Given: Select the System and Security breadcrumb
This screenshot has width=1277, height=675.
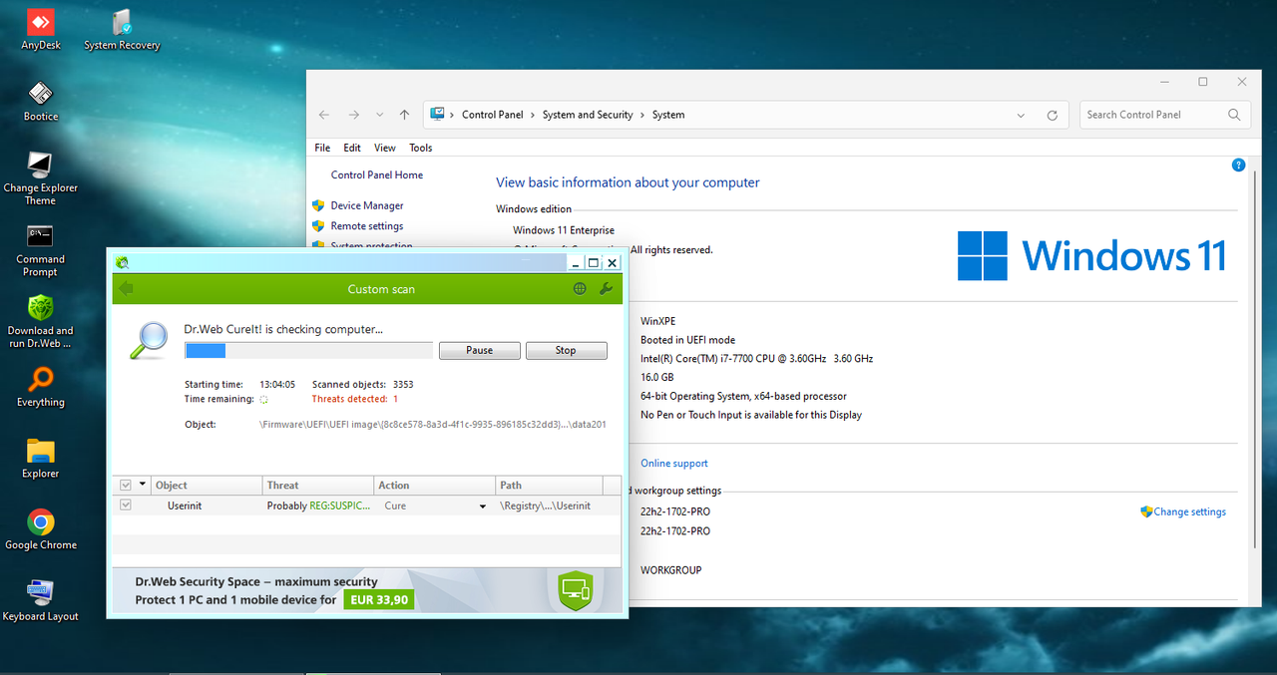Looking at the screenshot, I should [x=588, y=115].
